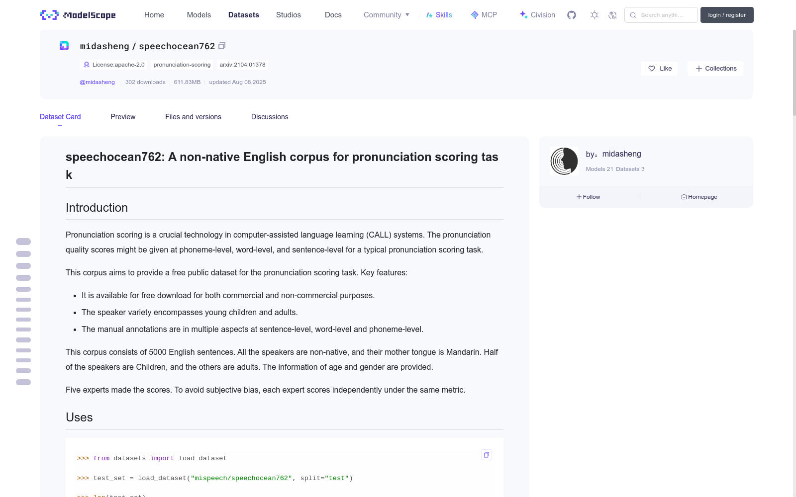Click the updated Aug 08,2025 text
This screenshot has width=796, height=497.
[x=237, y=82]
